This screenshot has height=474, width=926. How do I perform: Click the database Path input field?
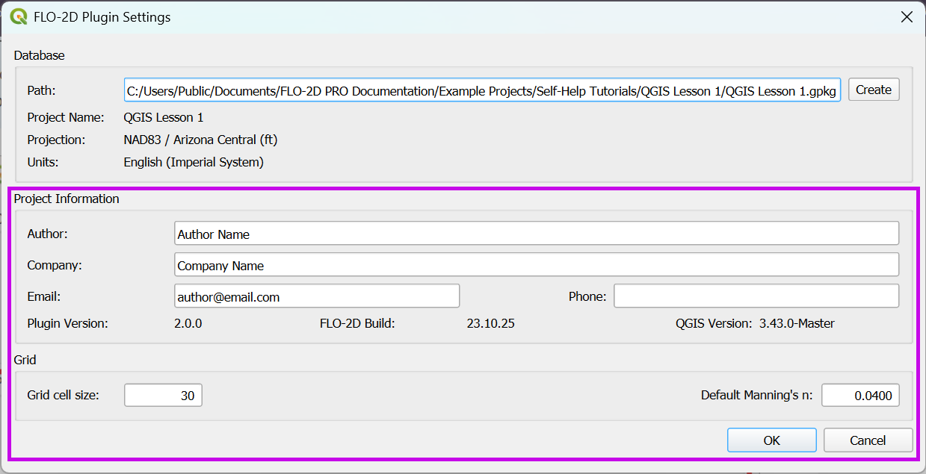tap(482, 90)
